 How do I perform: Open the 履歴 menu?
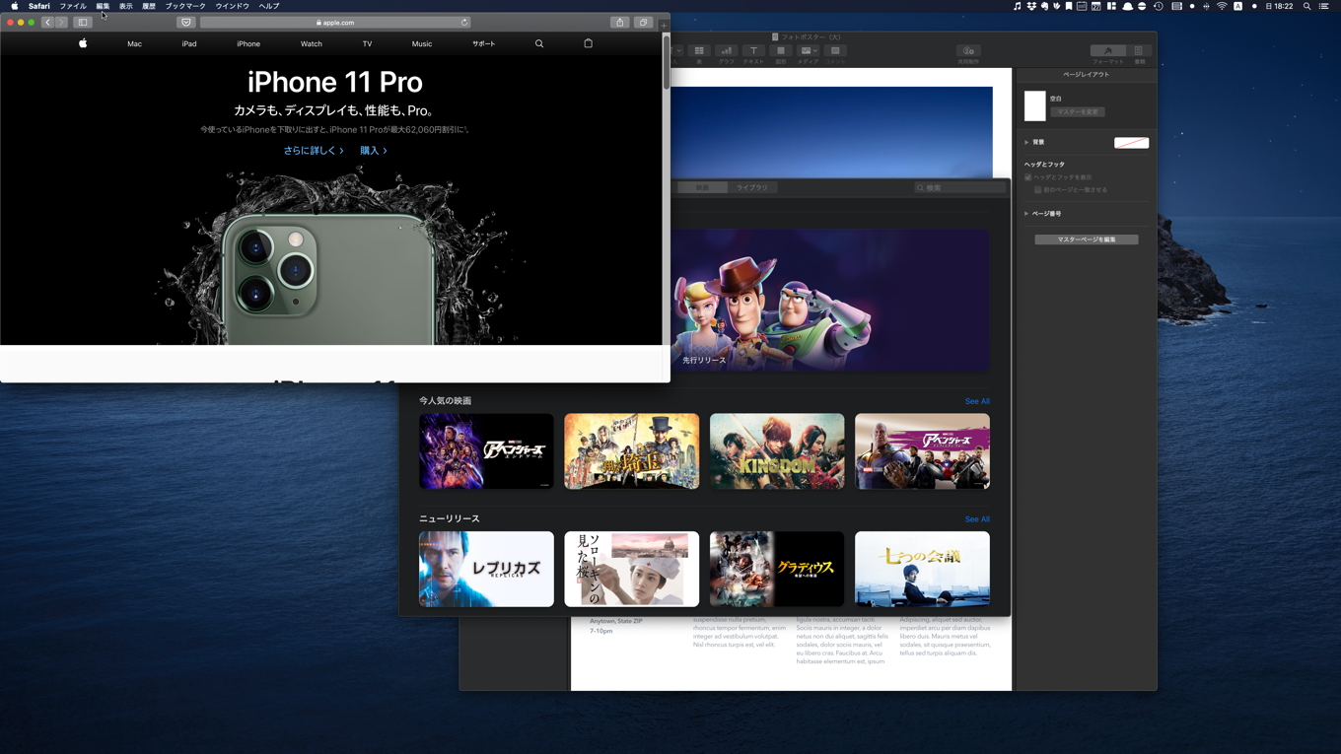[149, 6]
